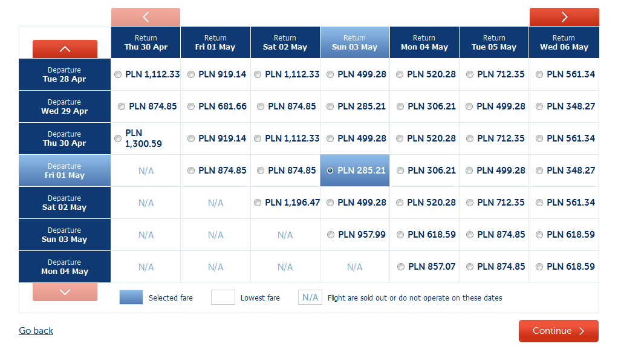This screenshot has height=358, width=621.
Task: Click Departure Fri 01 May row header
Action: 65,171
